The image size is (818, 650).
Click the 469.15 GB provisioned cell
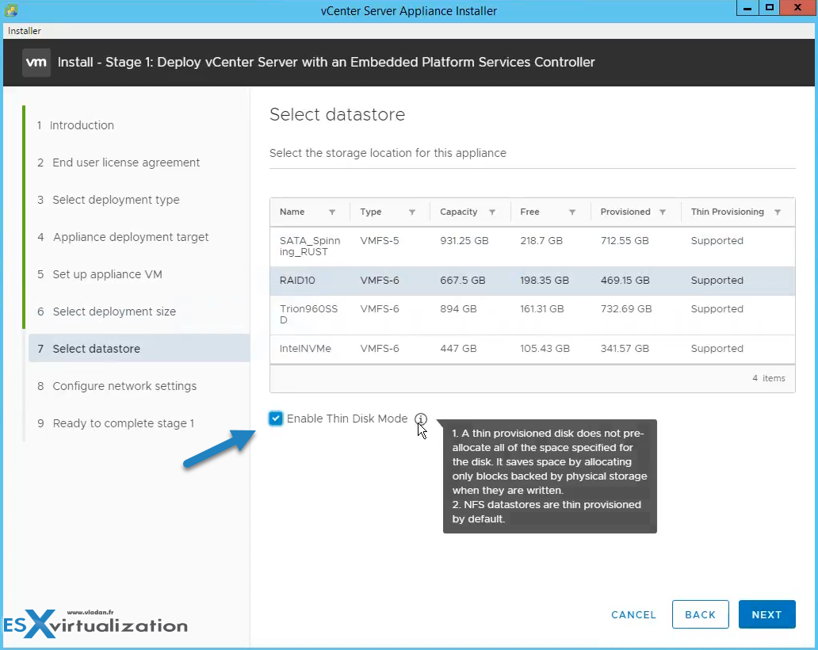(x=625, y=281)
